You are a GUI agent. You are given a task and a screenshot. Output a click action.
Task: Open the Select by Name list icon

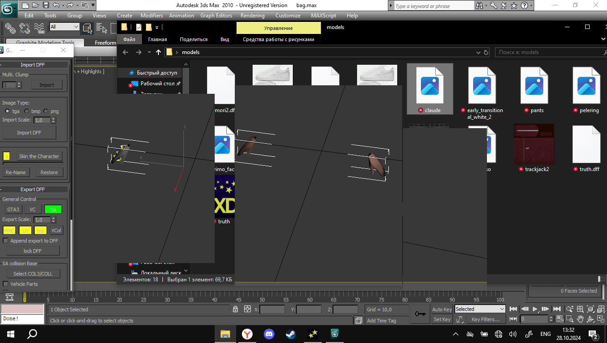101,29
